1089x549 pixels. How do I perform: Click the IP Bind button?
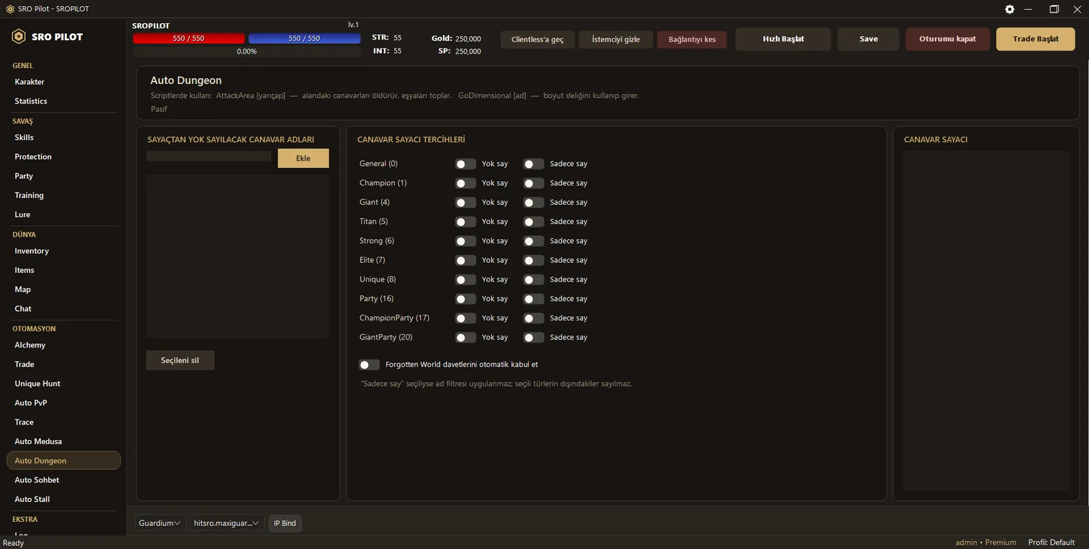tap(285, 523)
